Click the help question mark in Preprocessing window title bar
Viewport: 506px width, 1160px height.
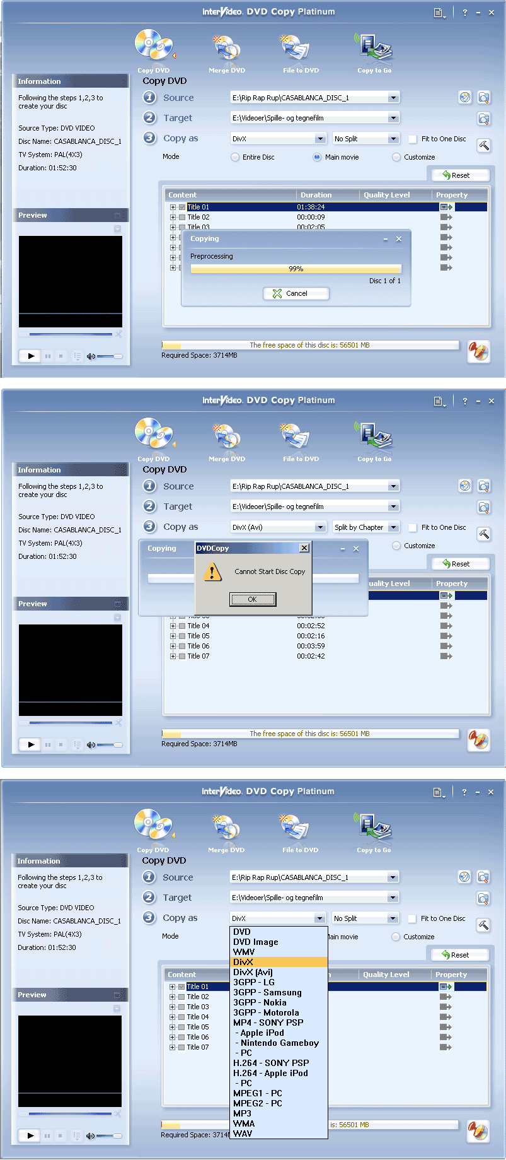pyautogui.click(x=465, y=13)
